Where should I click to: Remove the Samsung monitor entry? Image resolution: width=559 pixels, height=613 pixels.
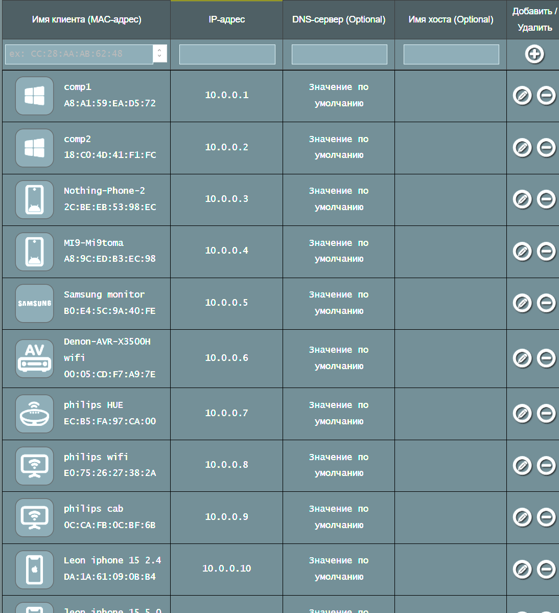click(546, 303)
